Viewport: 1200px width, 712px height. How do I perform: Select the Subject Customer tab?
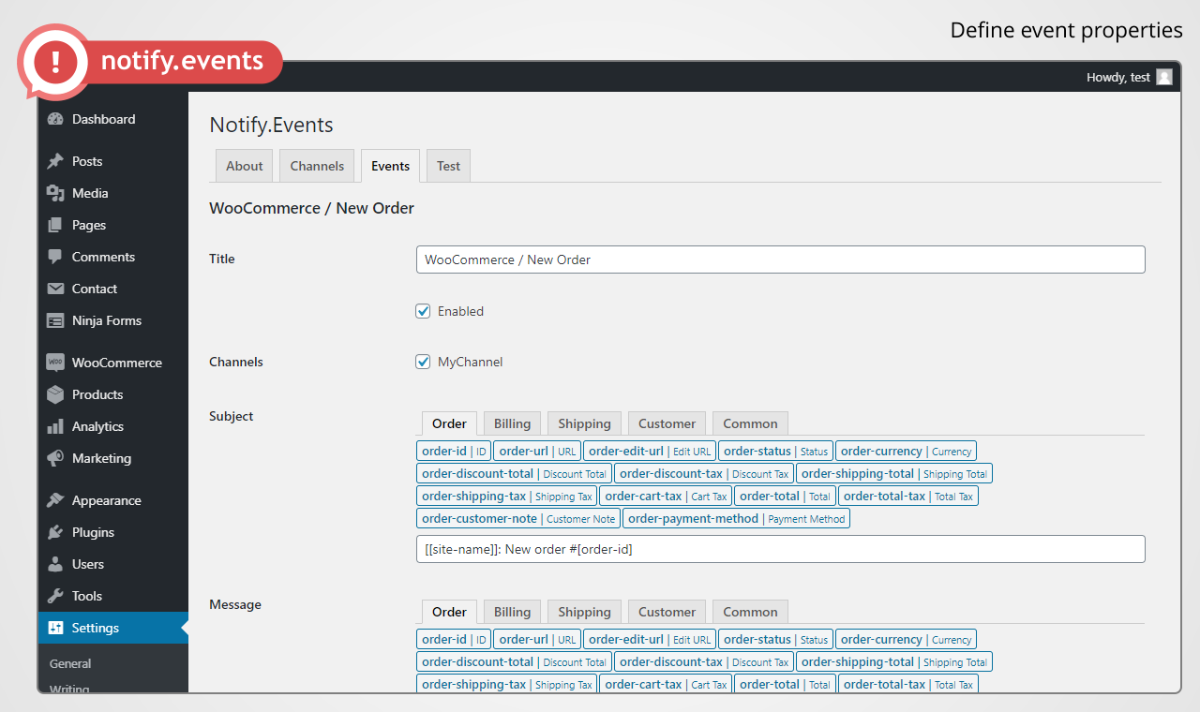click(667, 423)
